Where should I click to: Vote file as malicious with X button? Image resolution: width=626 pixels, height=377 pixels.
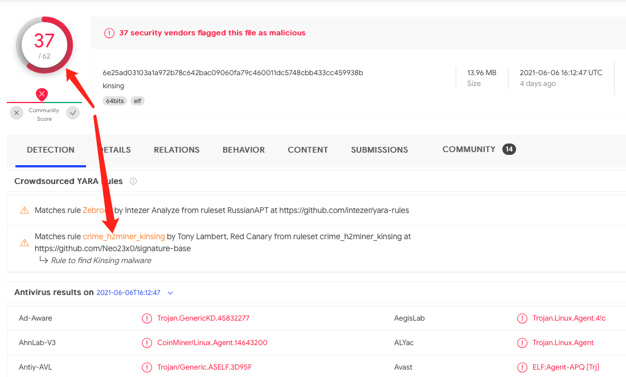(x=17, y=113)
